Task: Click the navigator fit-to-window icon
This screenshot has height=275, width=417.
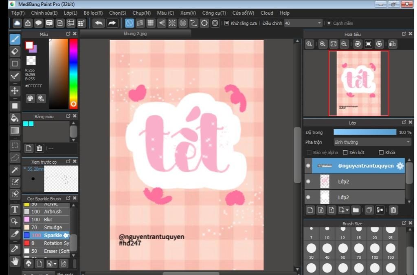Action: coord(334,44)
